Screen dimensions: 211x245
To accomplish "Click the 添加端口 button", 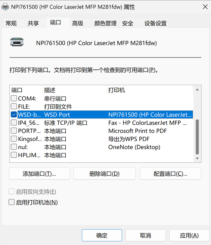I will (x=39, y=174).
